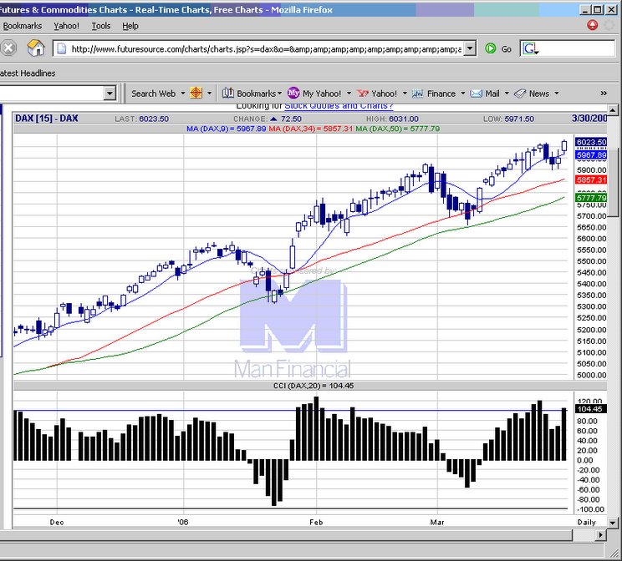622x561 pixels.
Task: Click the DAX [15] - DAX chart title
Action: (47, 119)
